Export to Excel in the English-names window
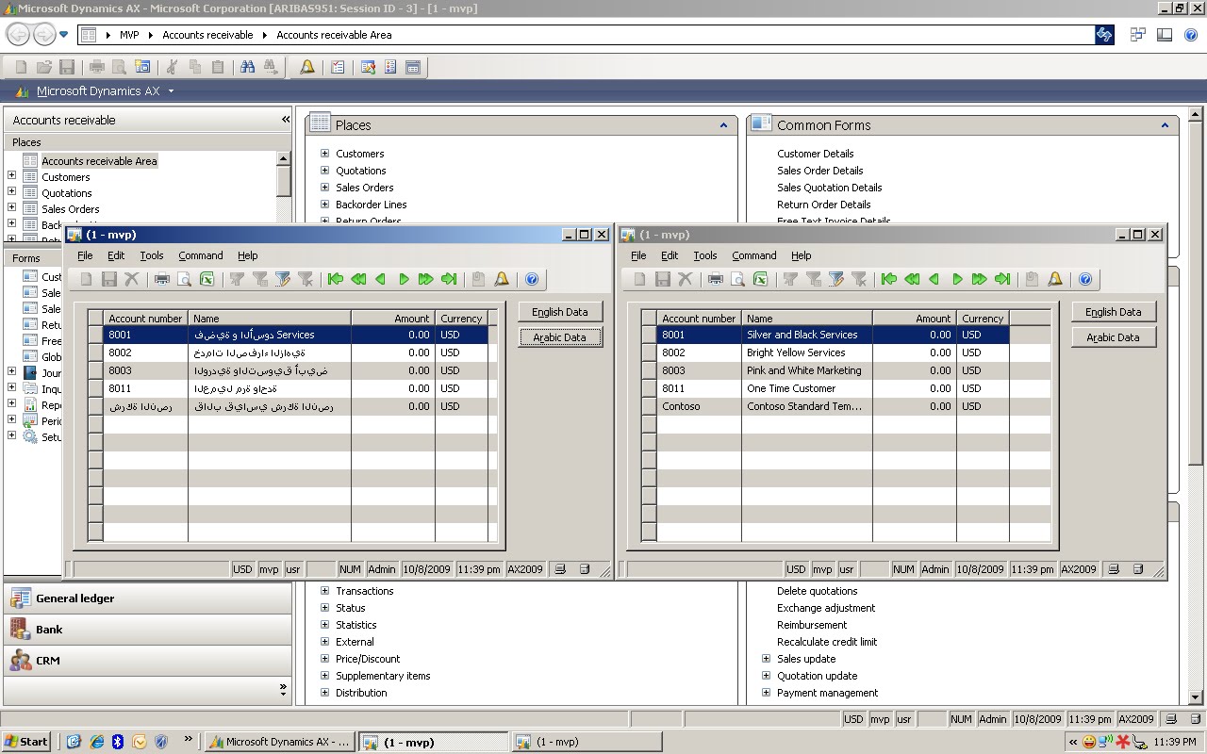Viewport: 1207px width, 754px height. [761, 279]
